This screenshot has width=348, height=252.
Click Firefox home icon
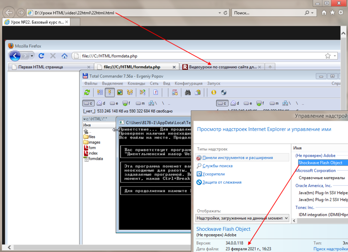point(65,56)
